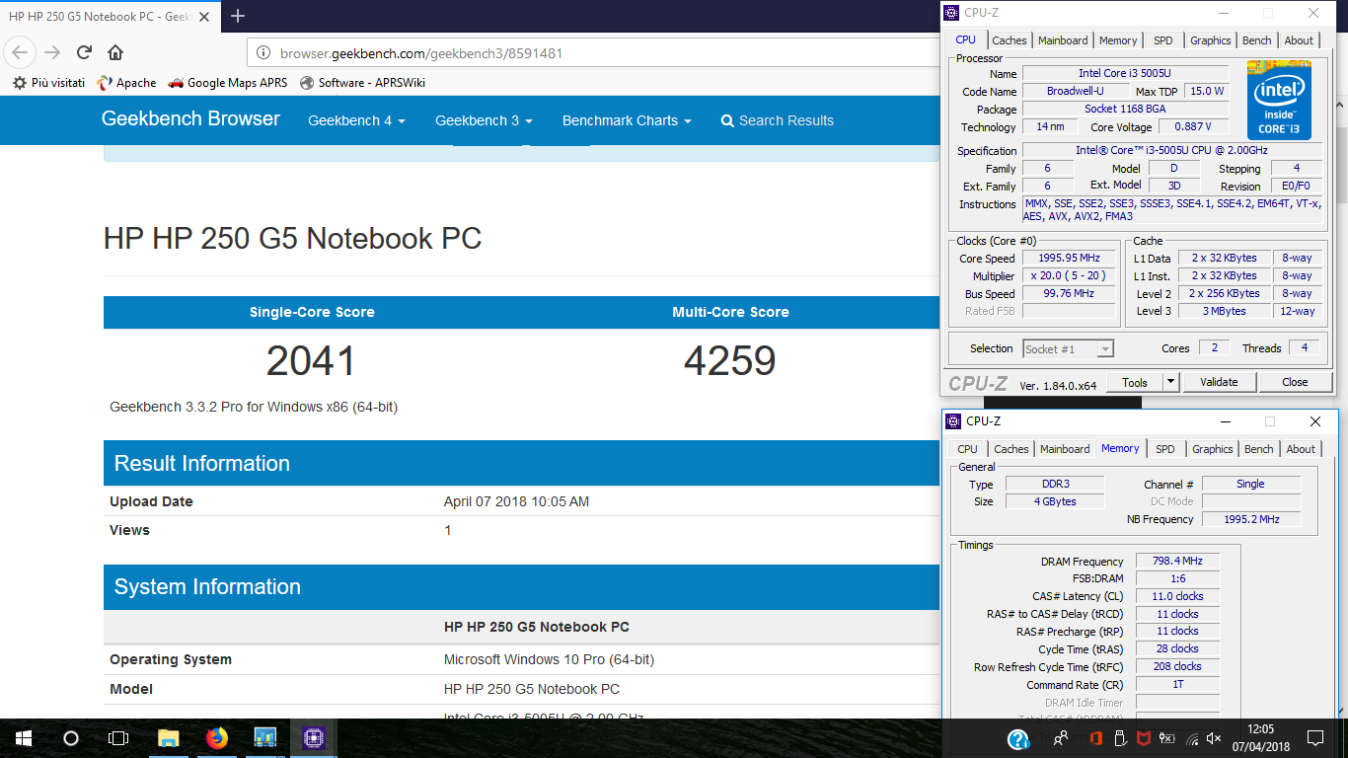1348x758 pixels.
Task: Open the Socket #1 selection combo box
Action: click(x=1069, y=348)
